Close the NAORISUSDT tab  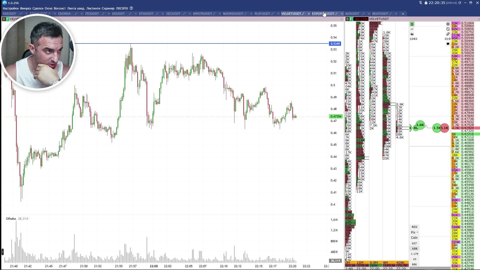pyautogui.click(x=251, y=14)
